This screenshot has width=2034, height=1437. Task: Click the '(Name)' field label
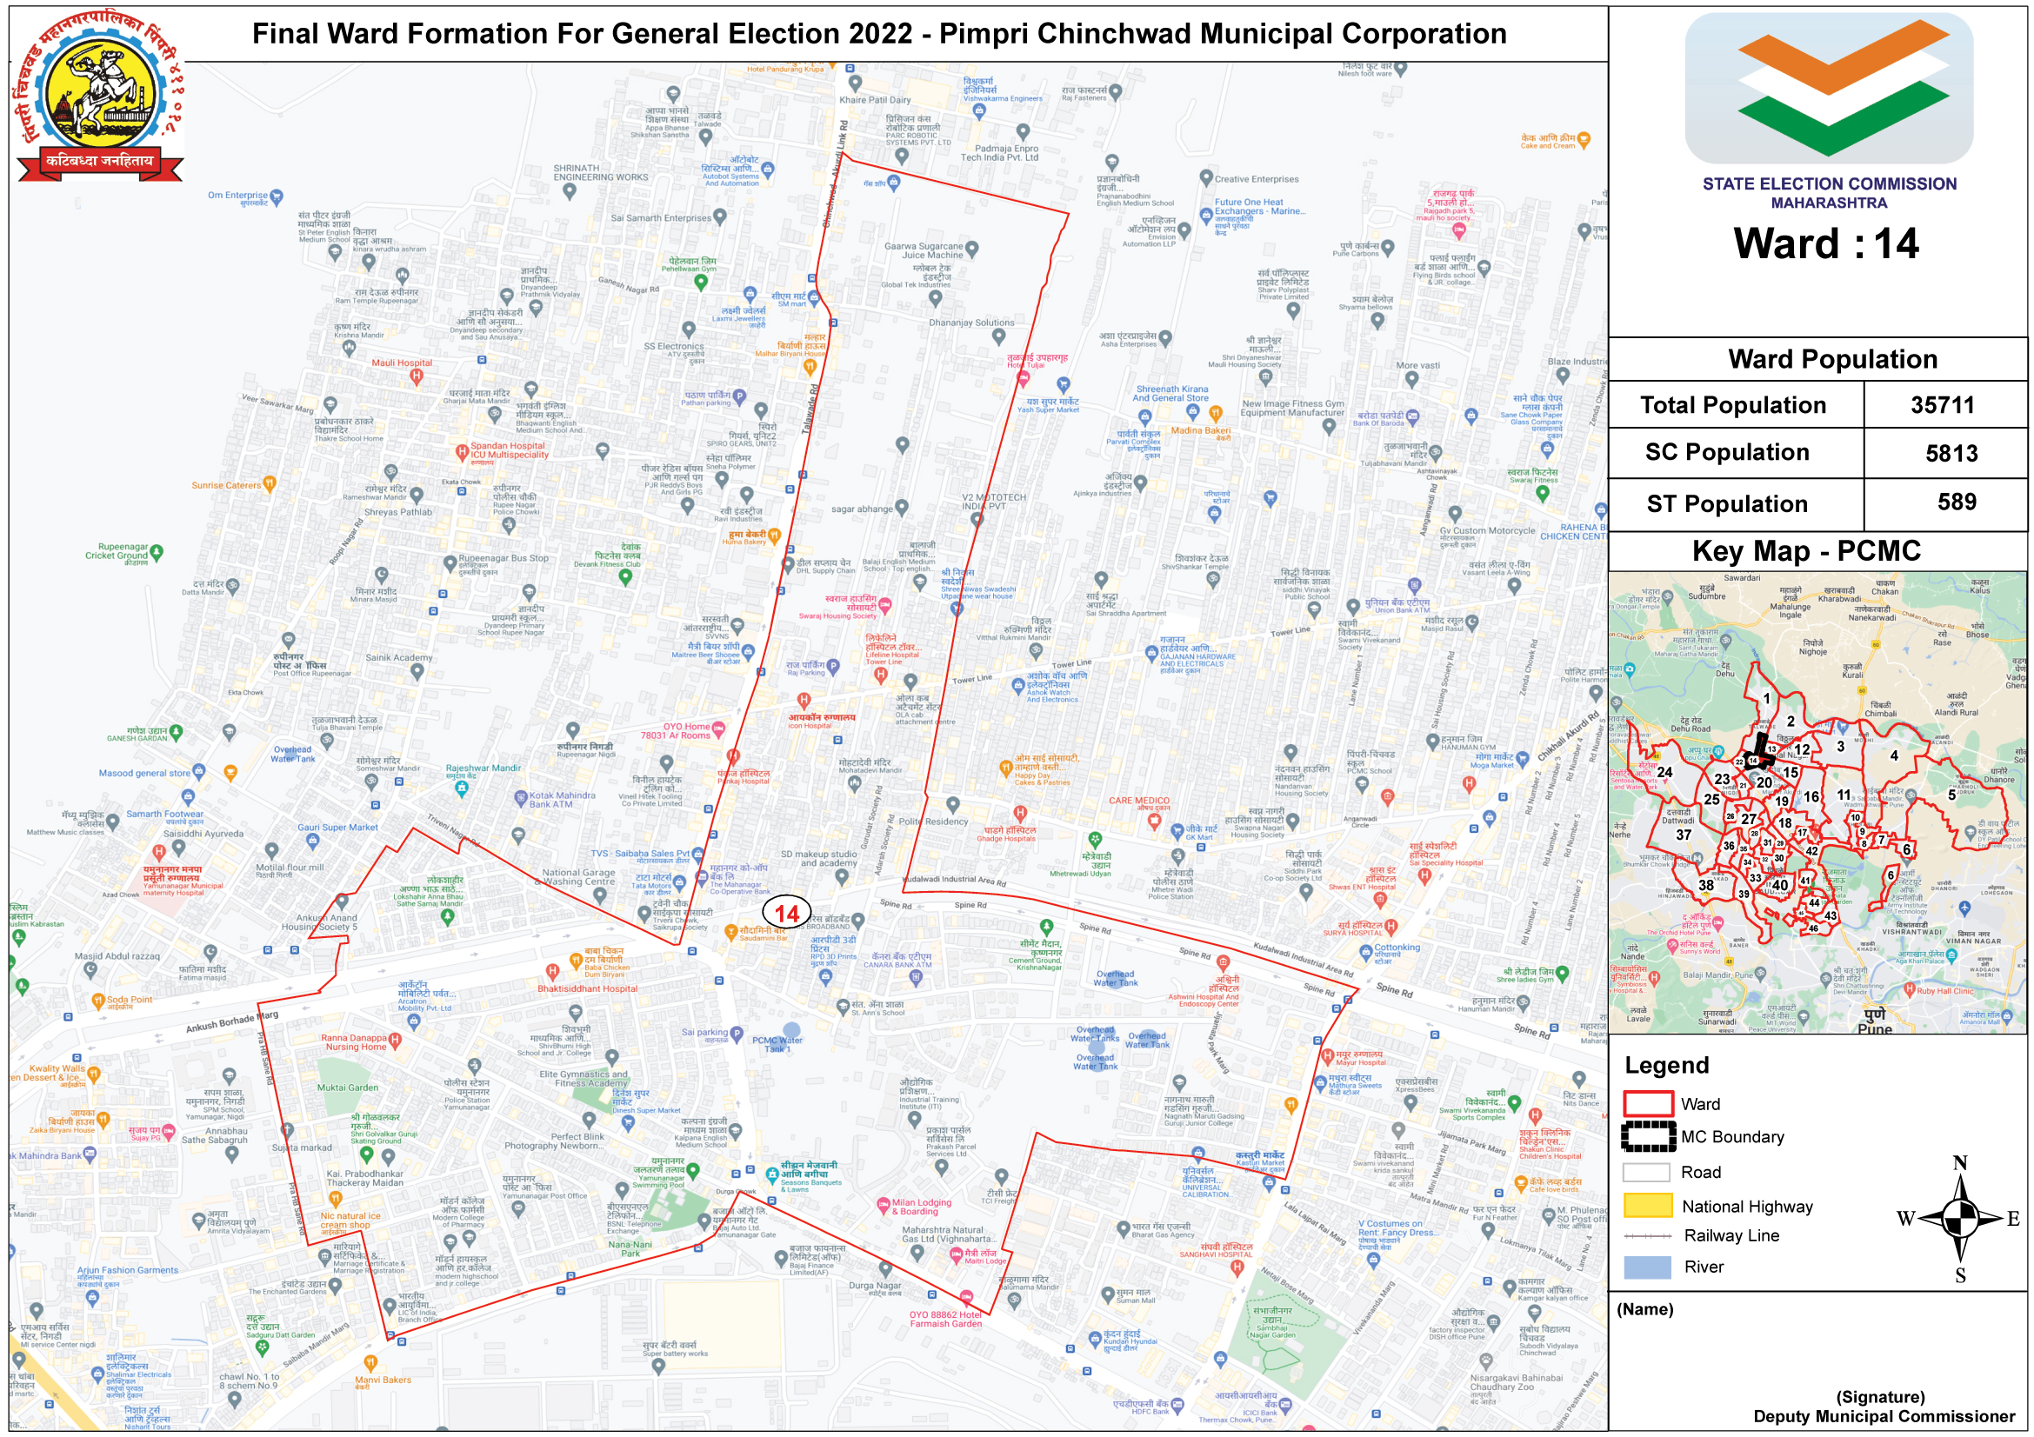[1645, 1310]
